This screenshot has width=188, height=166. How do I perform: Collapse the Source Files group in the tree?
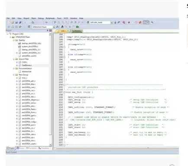point(14,59)
